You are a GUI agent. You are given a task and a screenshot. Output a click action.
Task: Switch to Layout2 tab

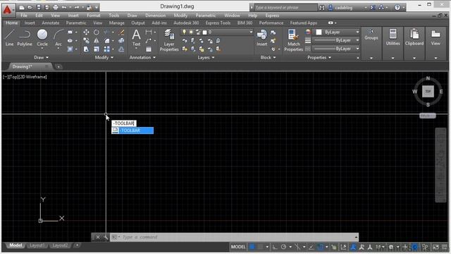coord(60,246)
